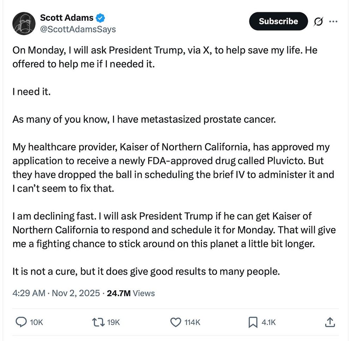Viewport: 353px width, 341px height.
Task: Click the Grok slashed-circle icon
Action: [x=318, y=22]
